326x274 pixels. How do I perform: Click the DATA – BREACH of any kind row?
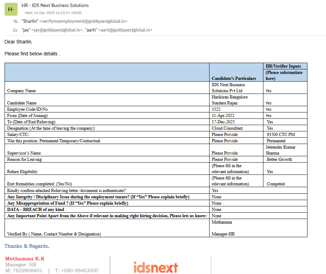[36, 210]
